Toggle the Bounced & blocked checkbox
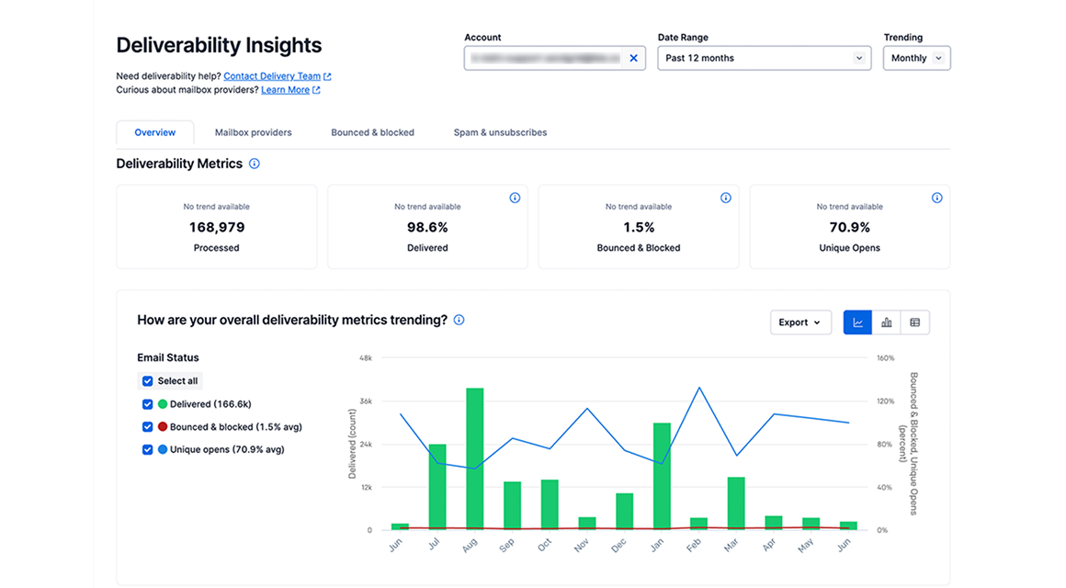 point(148,427)
